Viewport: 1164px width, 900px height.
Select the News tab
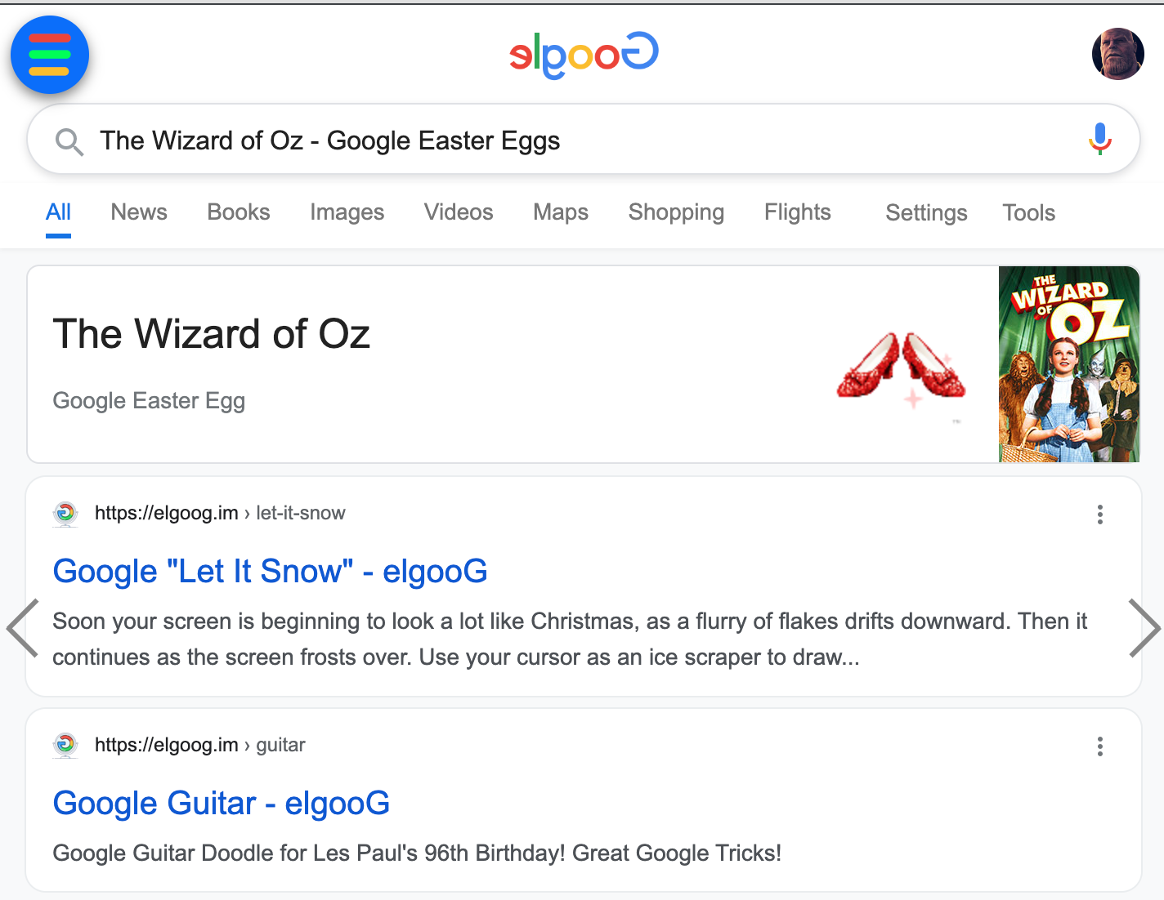pos(139,212)
